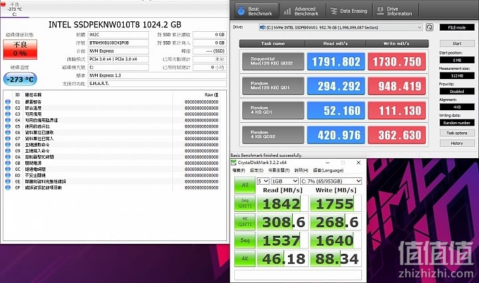Click the health status 不良 0% button
Image resolution: width=479 pixels, height=283 pixels.
tap(20, 49)
